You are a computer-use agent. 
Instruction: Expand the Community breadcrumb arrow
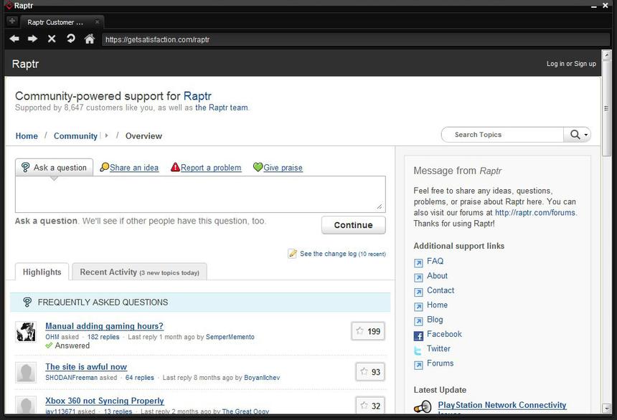click(x=106, y=135)
